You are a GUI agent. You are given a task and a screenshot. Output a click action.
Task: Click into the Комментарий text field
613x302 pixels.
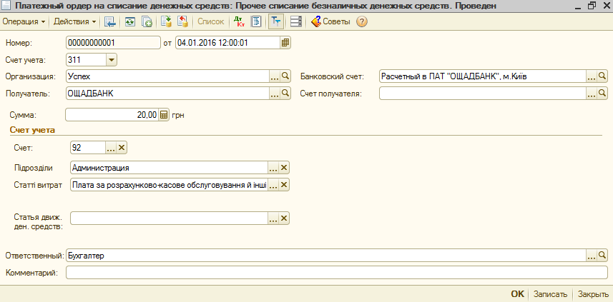(x=336, y=272)
